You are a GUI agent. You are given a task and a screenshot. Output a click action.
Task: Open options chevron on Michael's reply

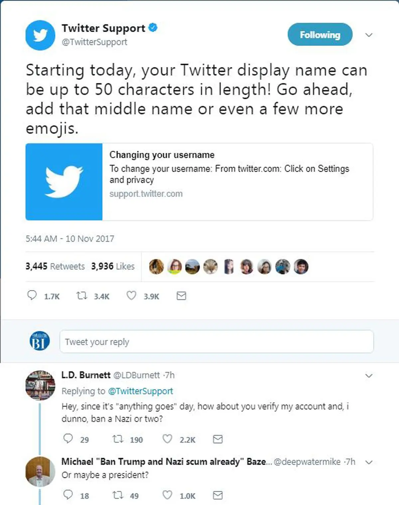pyautogui.click(x=369, y=462)
